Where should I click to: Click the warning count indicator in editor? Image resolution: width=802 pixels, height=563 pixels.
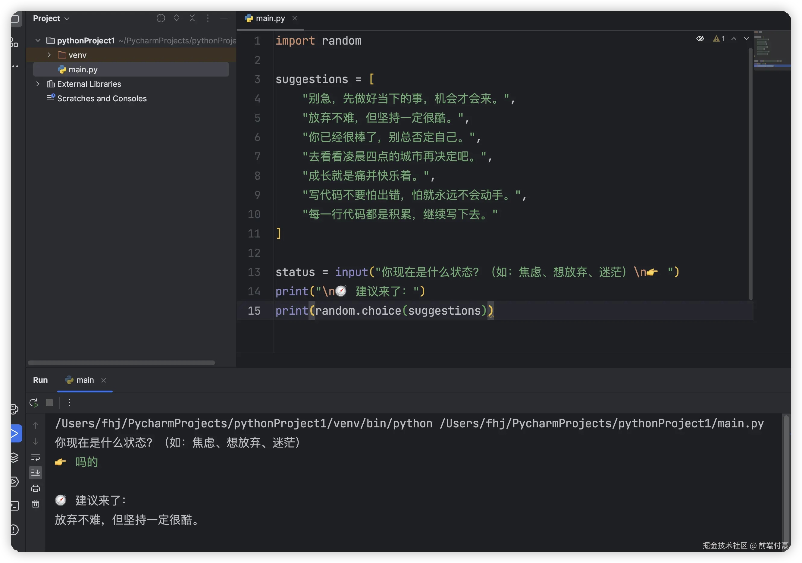[719, 39]
